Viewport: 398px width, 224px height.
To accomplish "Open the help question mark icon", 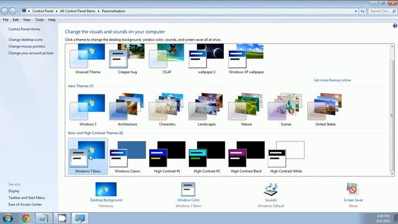I will point(395,26).
